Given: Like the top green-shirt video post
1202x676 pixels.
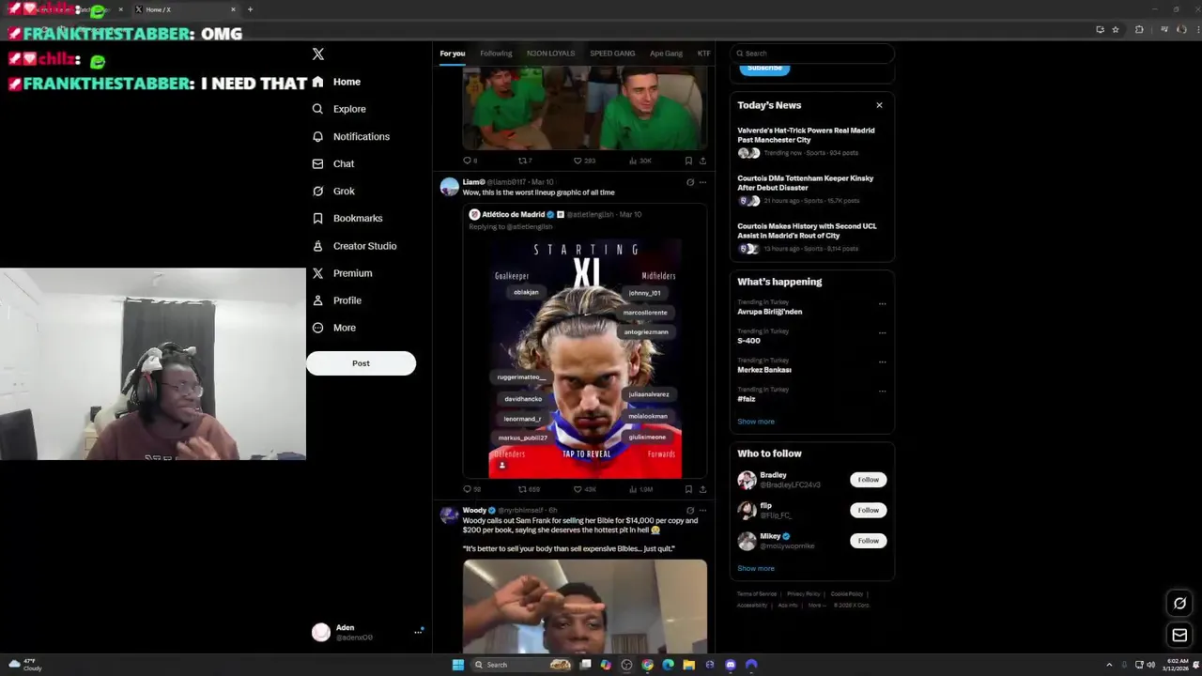Looking at the screenshot, I should click(584, 161).
